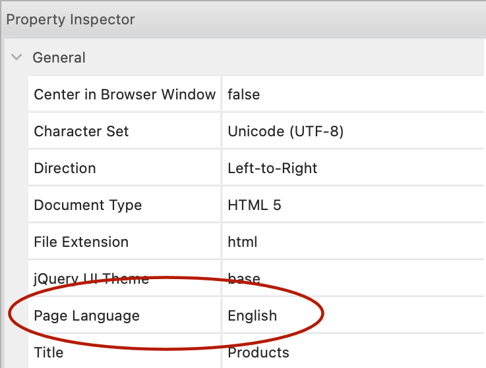Open the jQuery UI Theme base value
486x368 pixels.
point(244,278)
